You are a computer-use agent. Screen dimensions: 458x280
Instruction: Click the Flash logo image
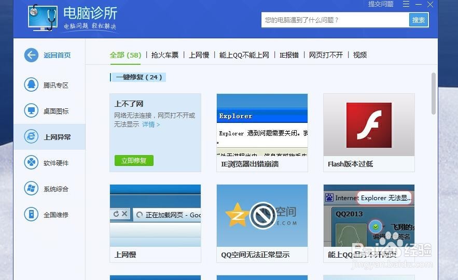[x=369, y=125]
